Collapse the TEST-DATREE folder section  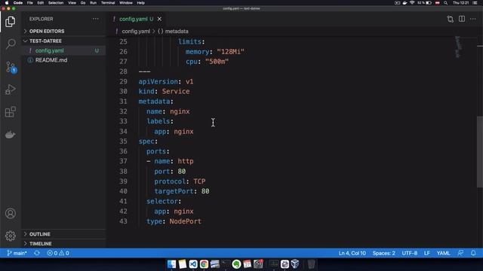point(63,41)
